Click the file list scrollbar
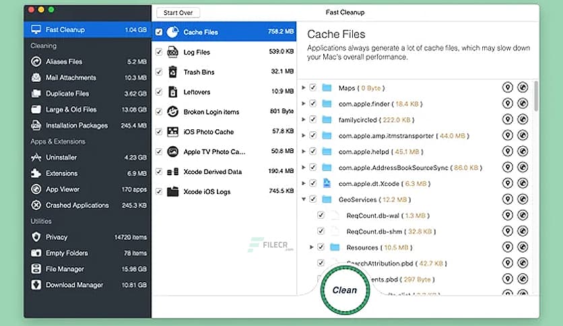This screenshot has height=326, width=563. [535, 96]
